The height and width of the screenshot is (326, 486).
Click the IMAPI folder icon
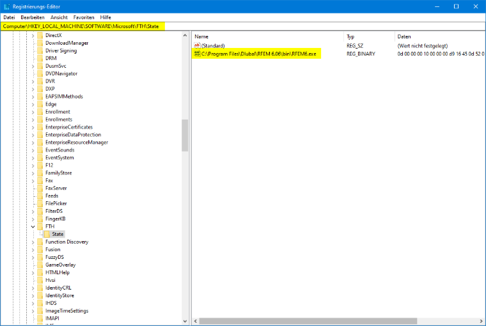point(40,318)
